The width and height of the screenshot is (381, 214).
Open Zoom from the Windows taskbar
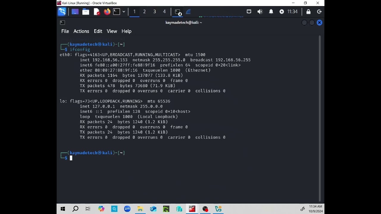coord(127,209)
